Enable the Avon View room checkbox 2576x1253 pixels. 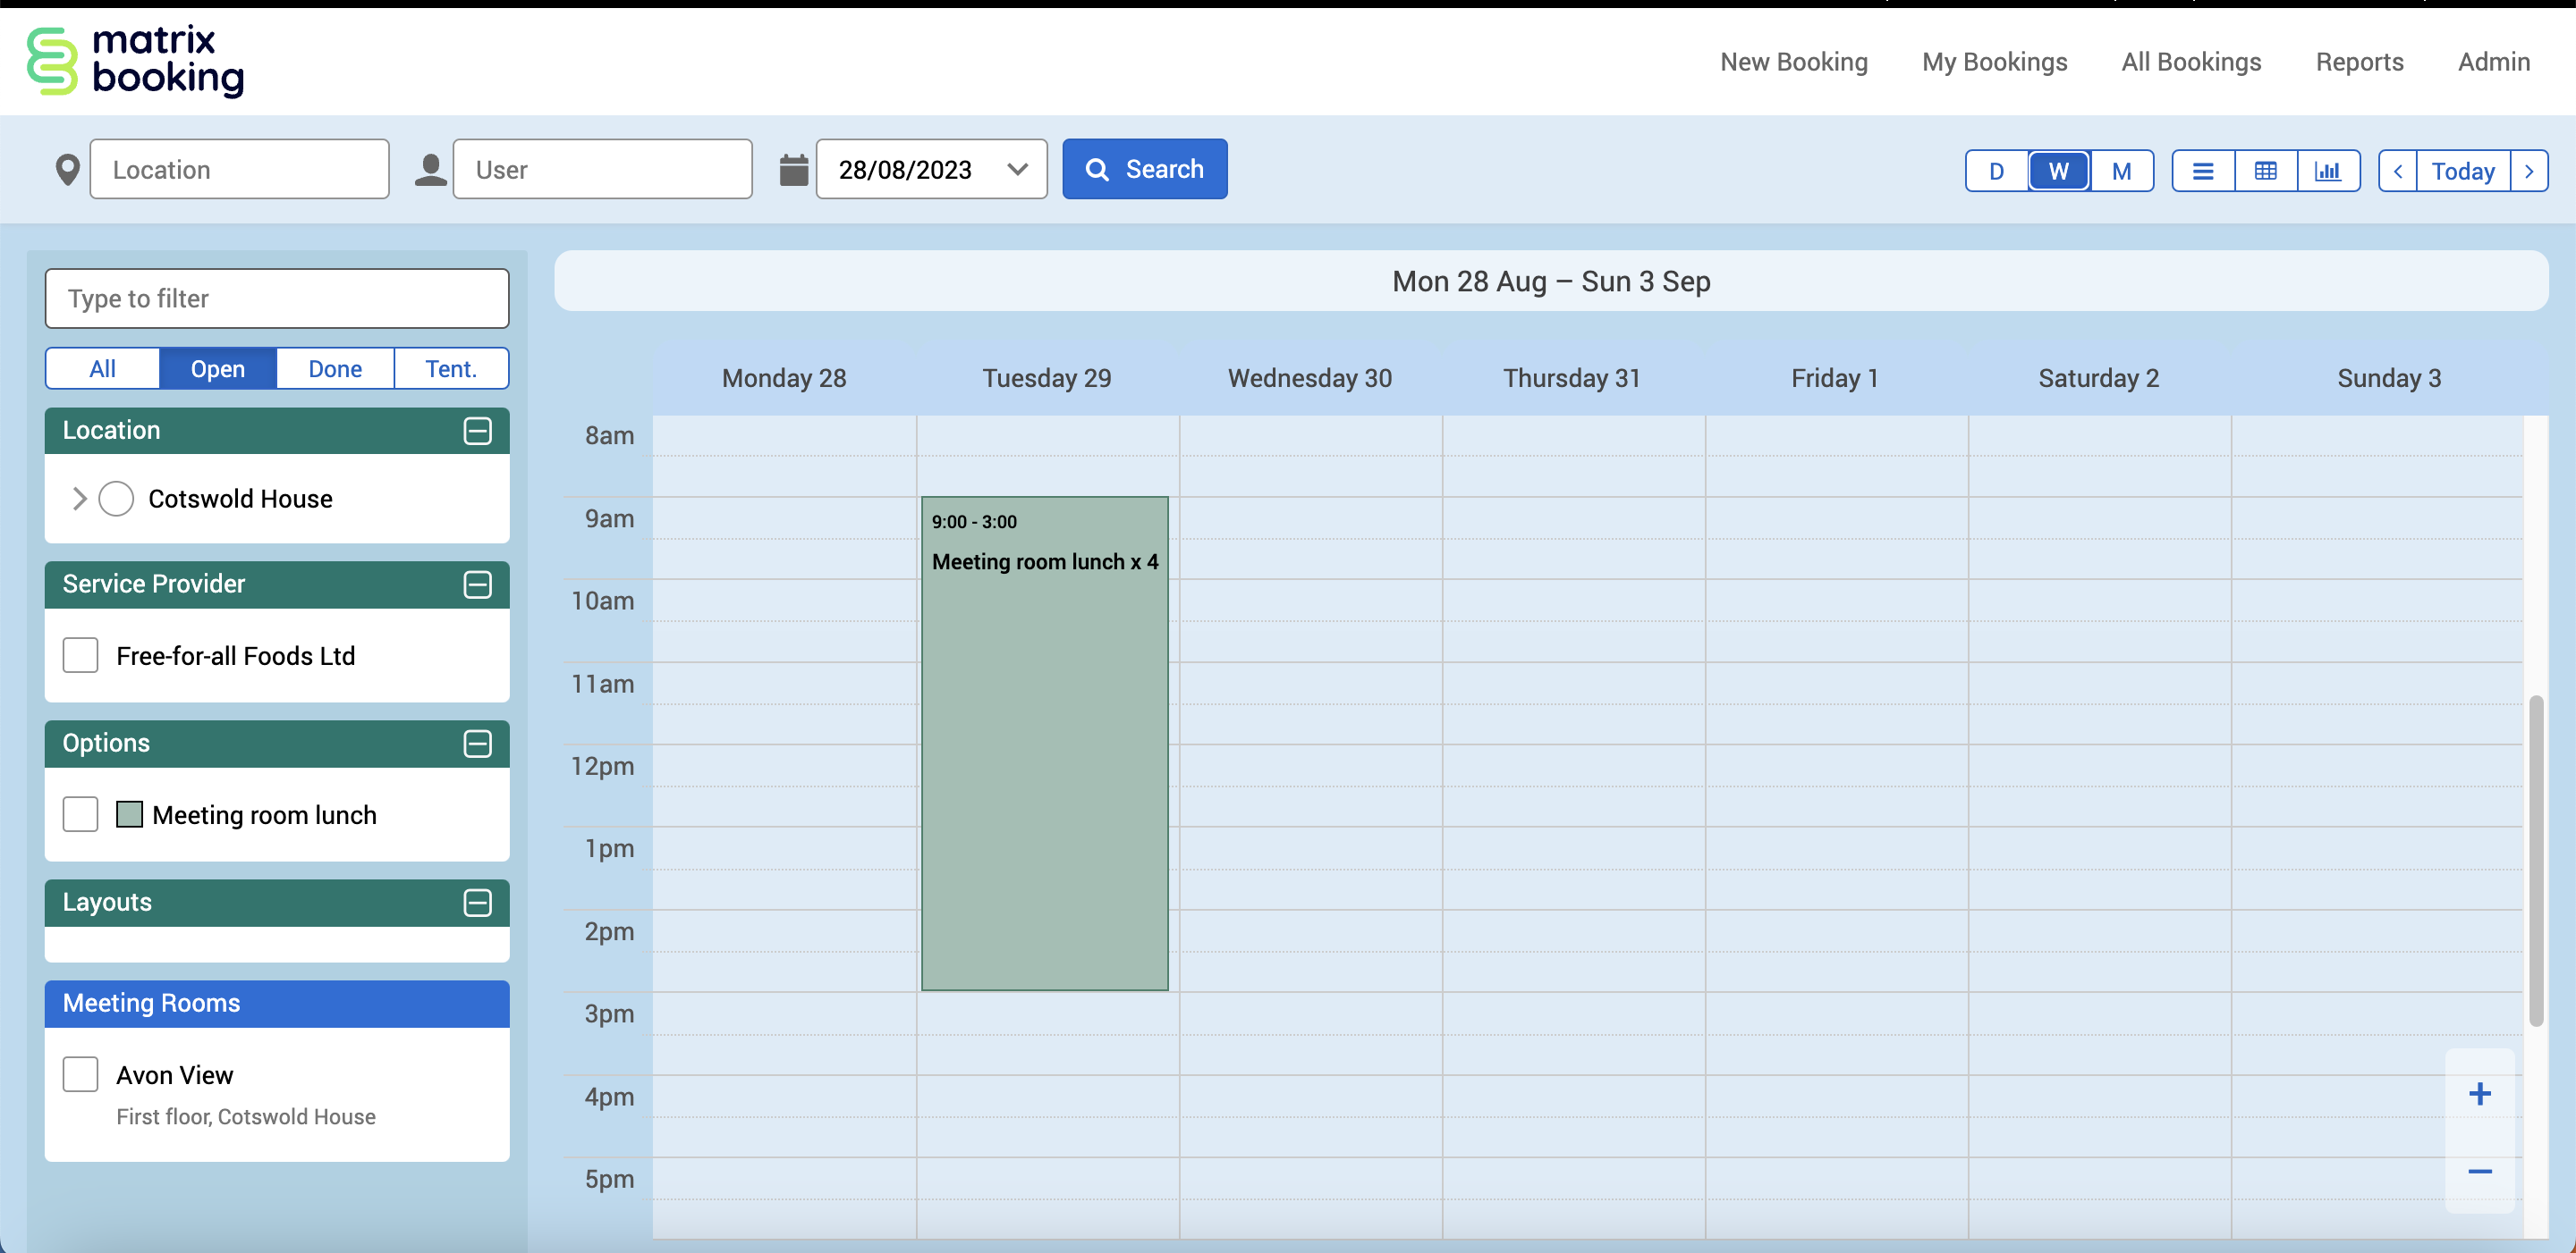tap(80, 1074)
